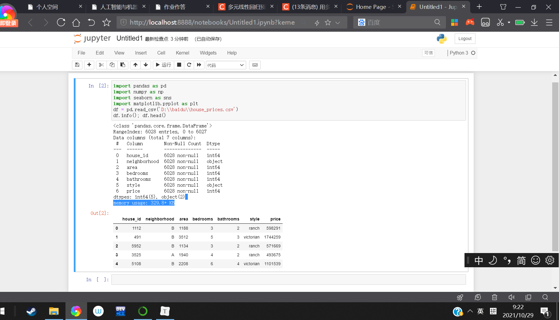The image size is (559, 320).
Task: Open the IME settings gear
Action: (x=550, y=260)
